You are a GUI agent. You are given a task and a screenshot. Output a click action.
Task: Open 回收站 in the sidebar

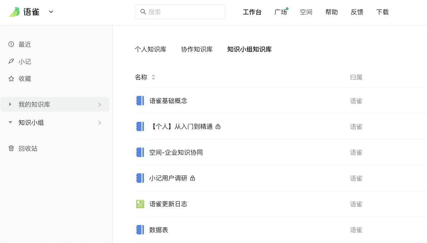(28, 149)
